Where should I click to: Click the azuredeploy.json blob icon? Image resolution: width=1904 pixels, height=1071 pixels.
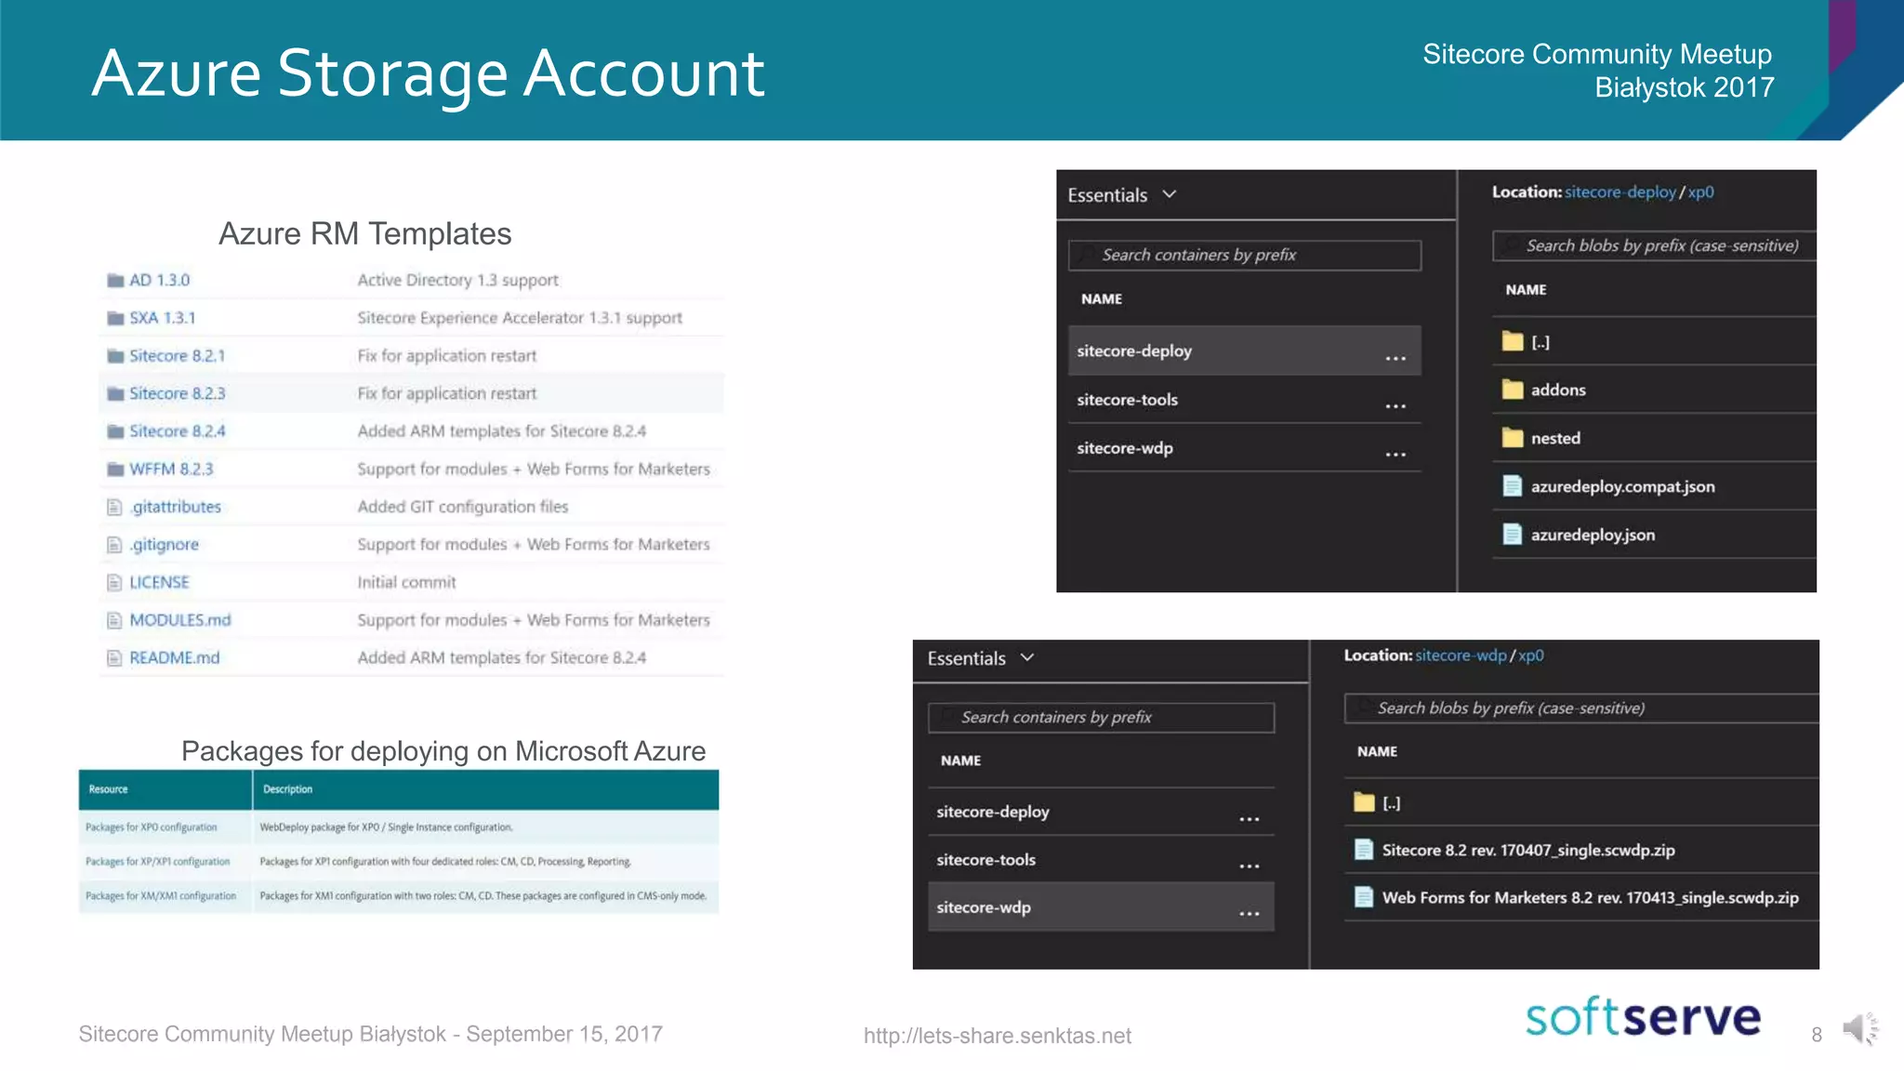pyautogui.click(x=1513, y=535)
